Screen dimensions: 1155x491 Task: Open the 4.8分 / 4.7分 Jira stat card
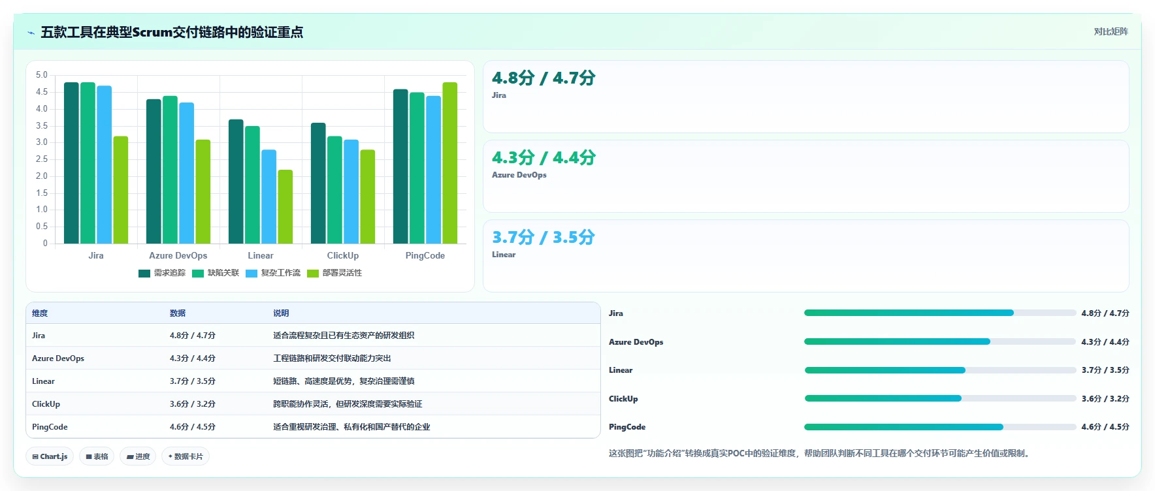[x=806, y=97]
